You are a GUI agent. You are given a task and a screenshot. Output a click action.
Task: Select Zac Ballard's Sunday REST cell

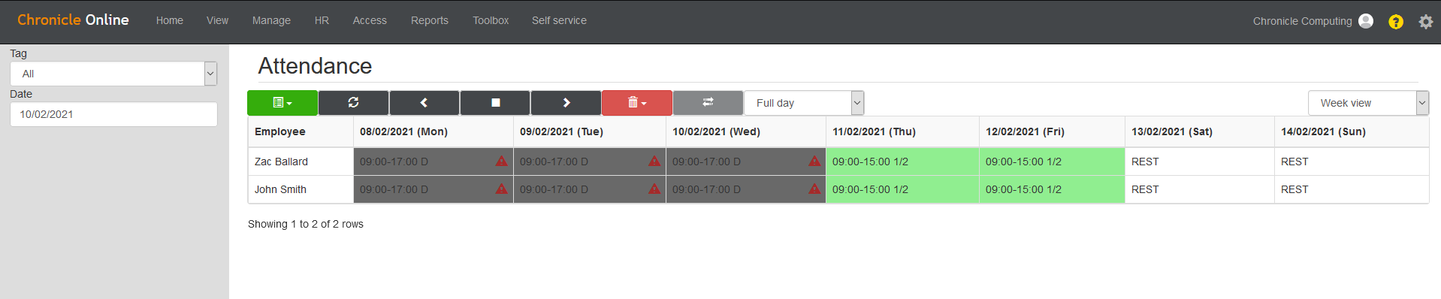[x=1352, y=162]
